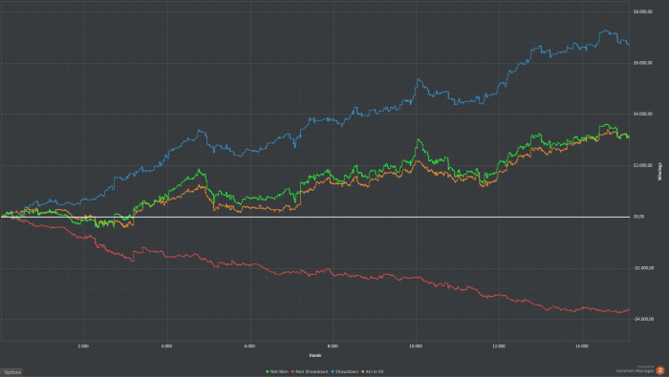
Task: Open the Options button below the graph
Action: pos(11,372)
